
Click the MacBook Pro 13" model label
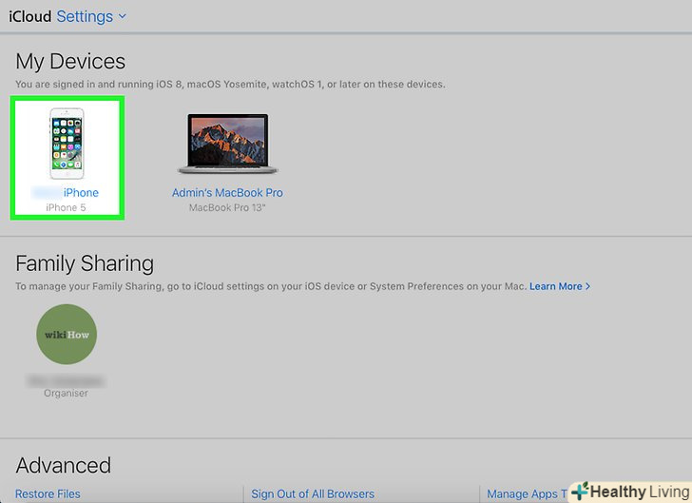[x=227, y=207]
